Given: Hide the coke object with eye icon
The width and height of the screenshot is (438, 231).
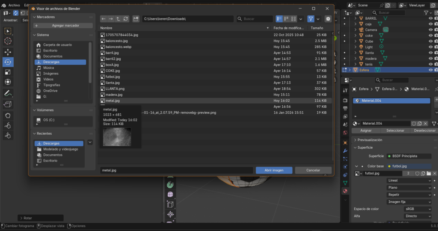Looking at the screenshot, I should 430,35.
